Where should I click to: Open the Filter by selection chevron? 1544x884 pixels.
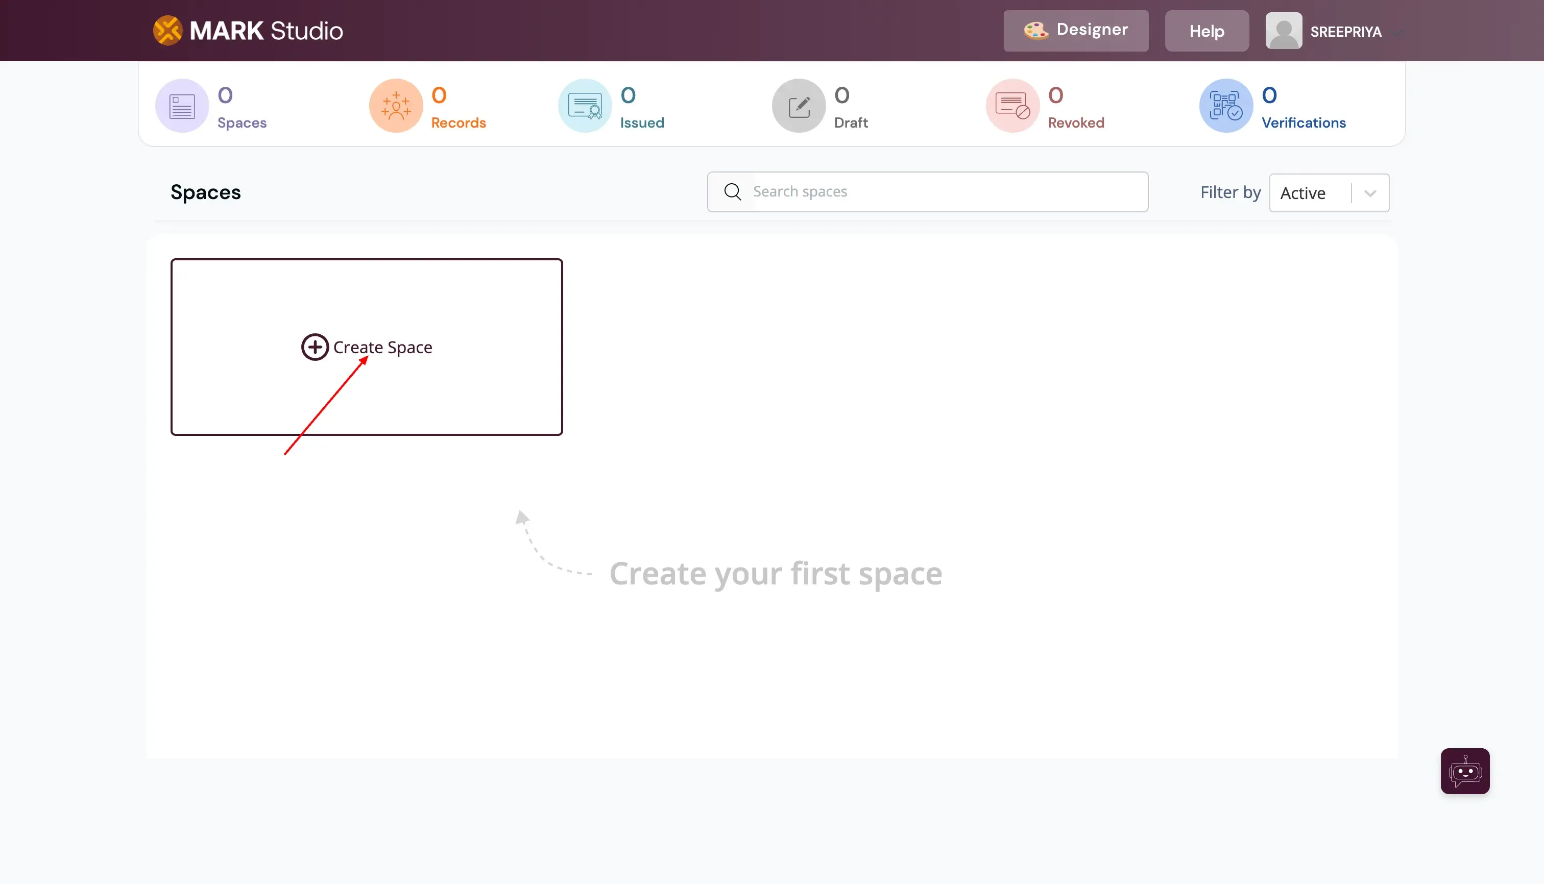[x=1370, y=192]
